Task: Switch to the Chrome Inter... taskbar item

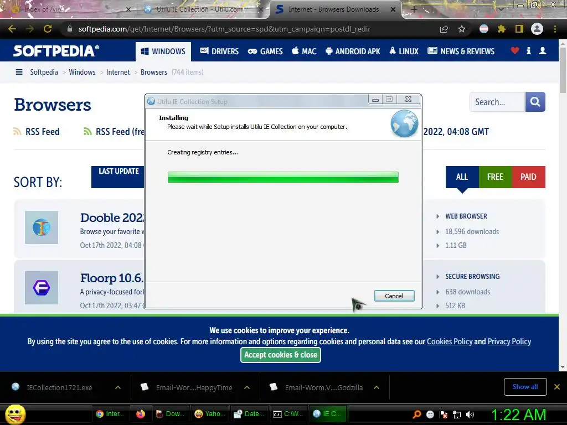Action: 110,414
